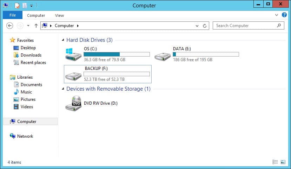Select the DVD RW Drive (D:) icon
This screenshot has width=291, height=169.
[73, 103]
